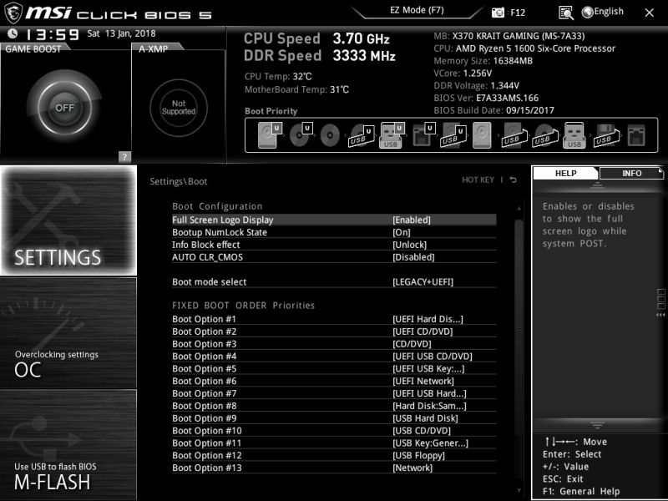Viewport: 668px width, 501px height.
Task: Click the UEFI Hard Disk boot priority icon
Action: pos(270,135)
